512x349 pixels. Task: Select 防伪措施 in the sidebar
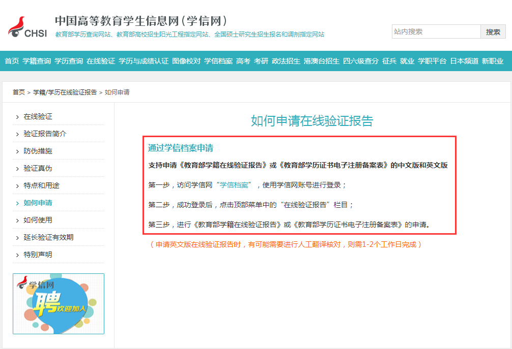pos(38,151)
